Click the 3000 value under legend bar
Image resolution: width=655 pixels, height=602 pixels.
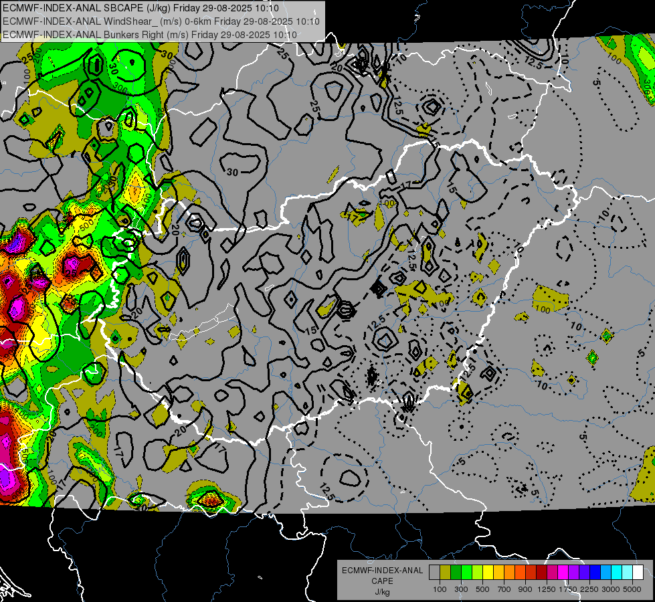pos(611,589)
